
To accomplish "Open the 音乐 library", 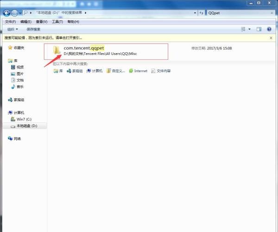I will pos(20,86).
